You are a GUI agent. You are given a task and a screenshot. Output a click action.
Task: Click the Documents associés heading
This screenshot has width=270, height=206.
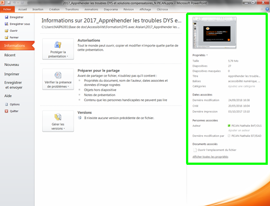(205, 144)
